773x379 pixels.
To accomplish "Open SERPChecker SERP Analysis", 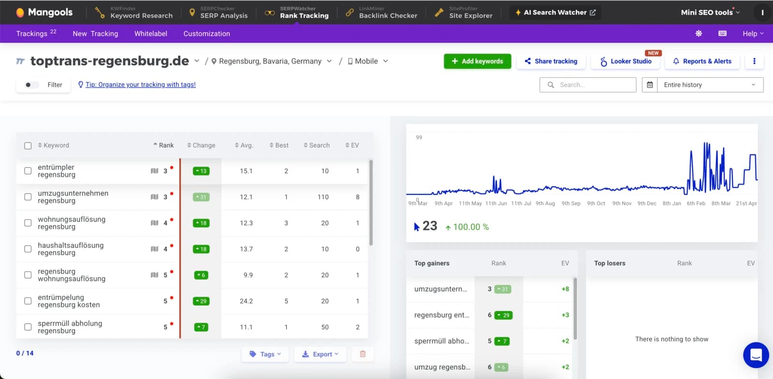I will 218,13.
